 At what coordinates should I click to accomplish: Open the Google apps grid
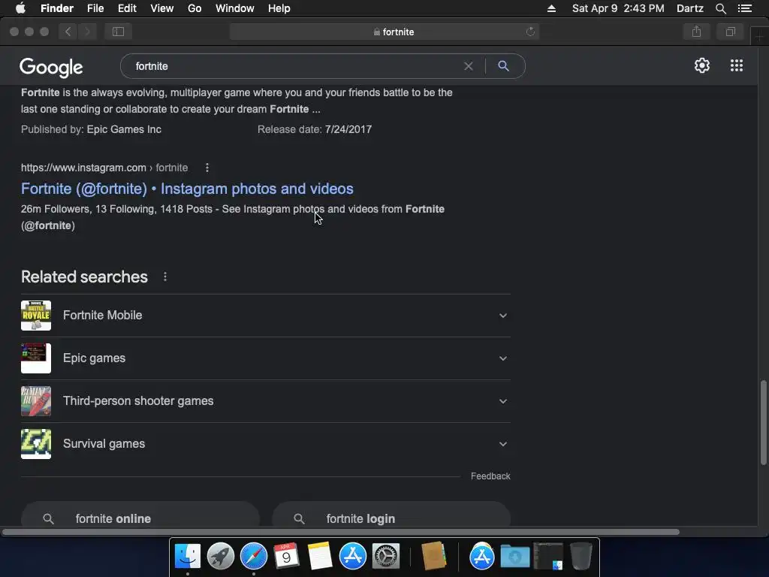pos(736,65)
